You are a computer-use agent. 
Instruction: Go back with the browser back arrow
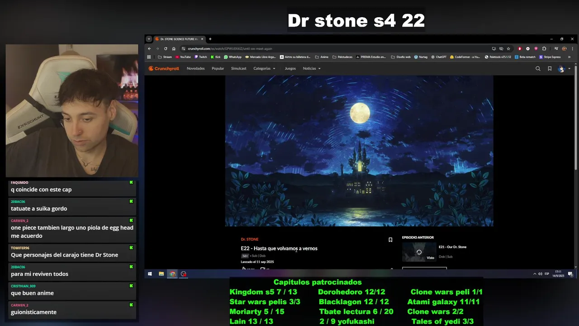pyautogui.click(x=150, y=48)
